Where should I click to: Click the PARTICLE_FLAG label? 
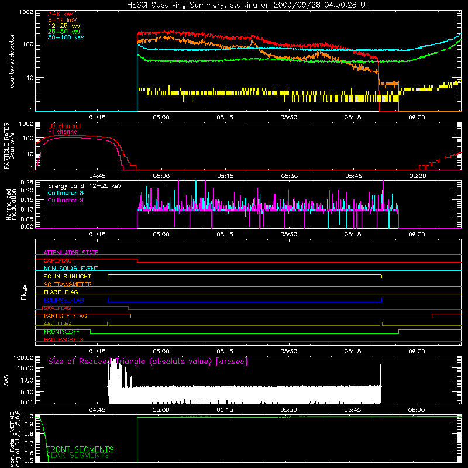(66, 316)
